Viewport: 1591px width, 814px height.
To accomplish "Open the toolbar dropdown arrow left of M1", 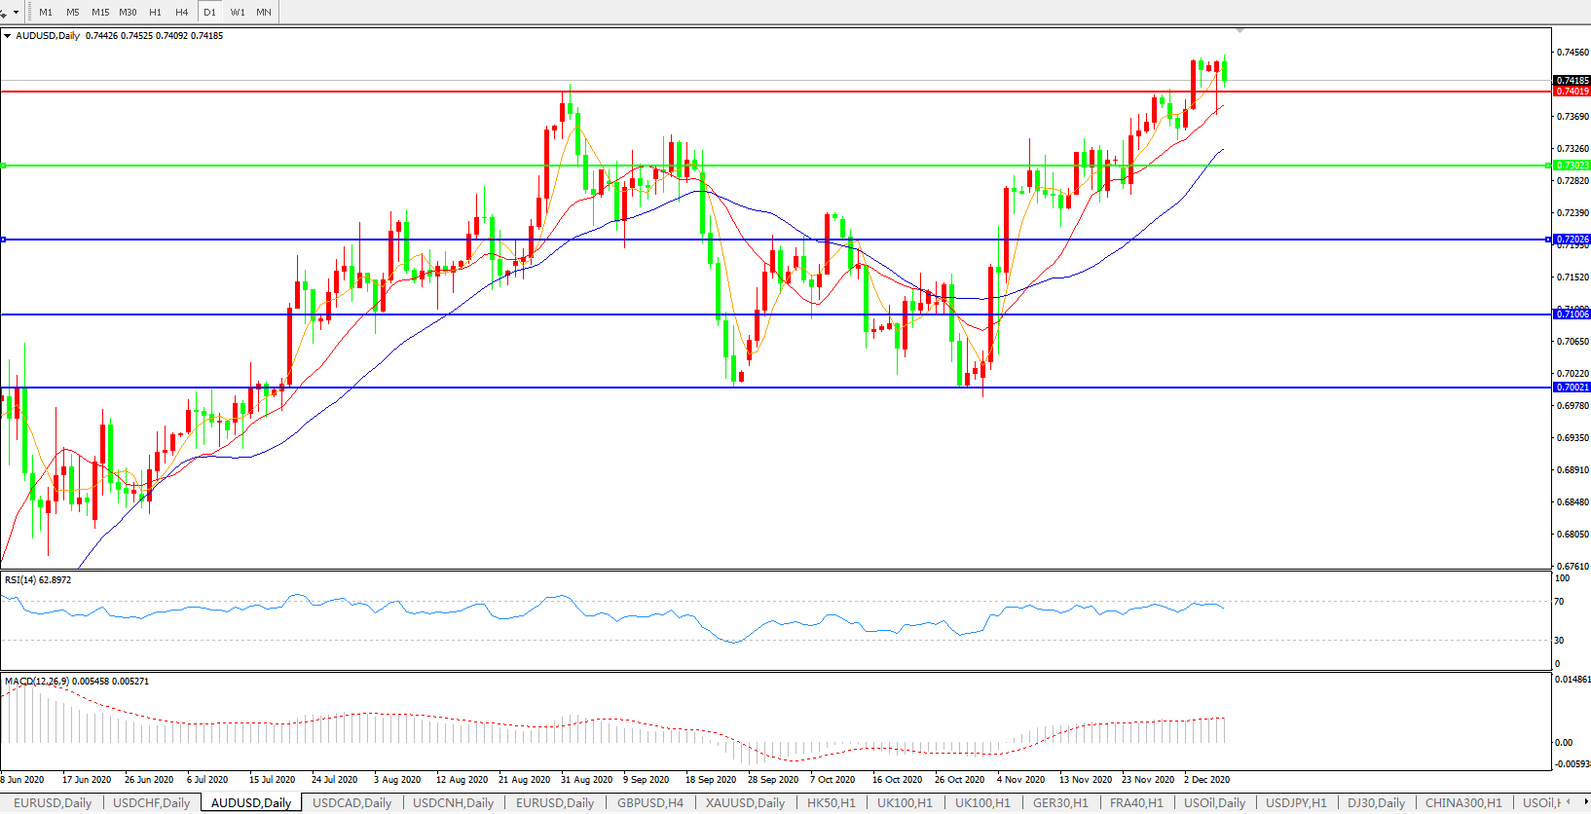I will (16, 12).
